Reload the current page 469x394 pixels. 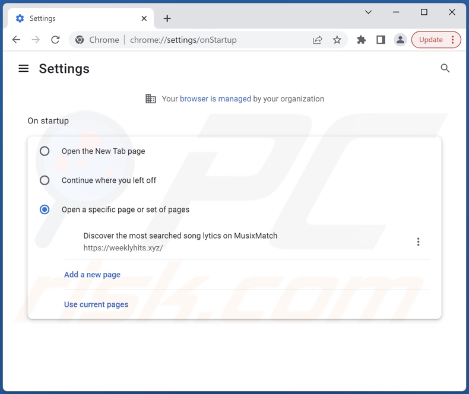tap(55, 40)
